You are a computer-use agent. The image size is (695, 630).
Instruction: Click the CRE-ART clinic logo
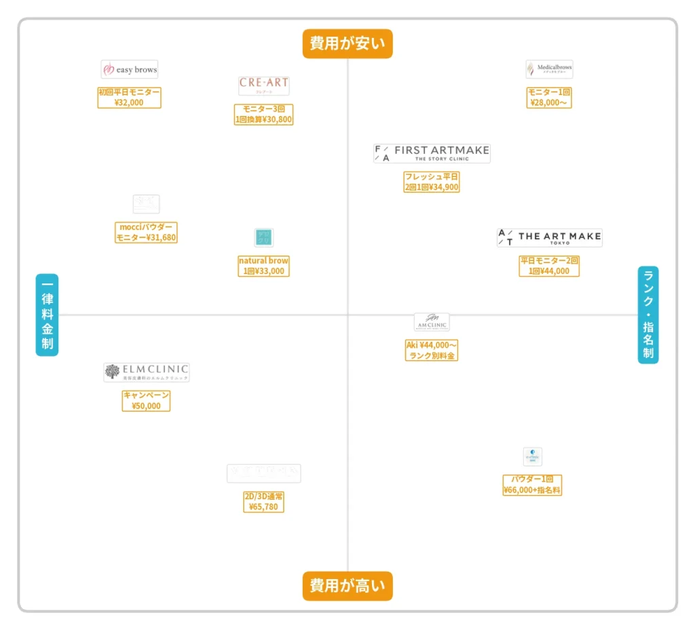[x=264, y=85]
